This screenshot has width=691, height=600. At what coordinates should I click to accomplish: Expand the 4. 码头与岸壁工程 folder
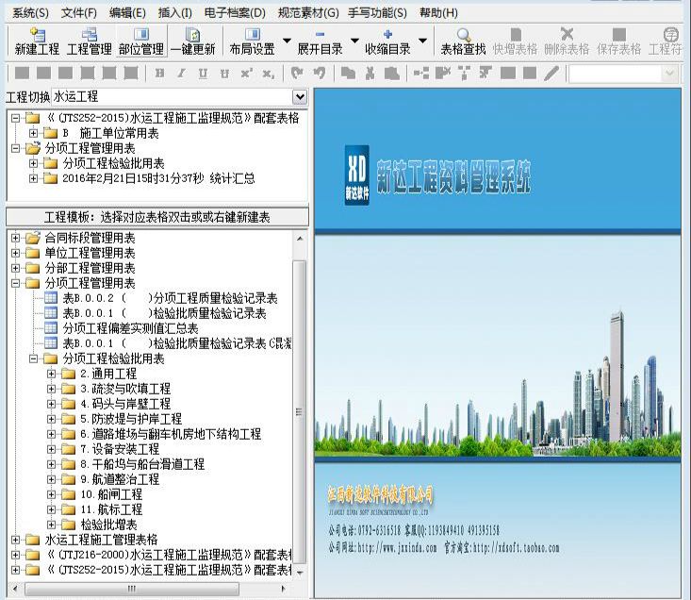coord(52,404)
